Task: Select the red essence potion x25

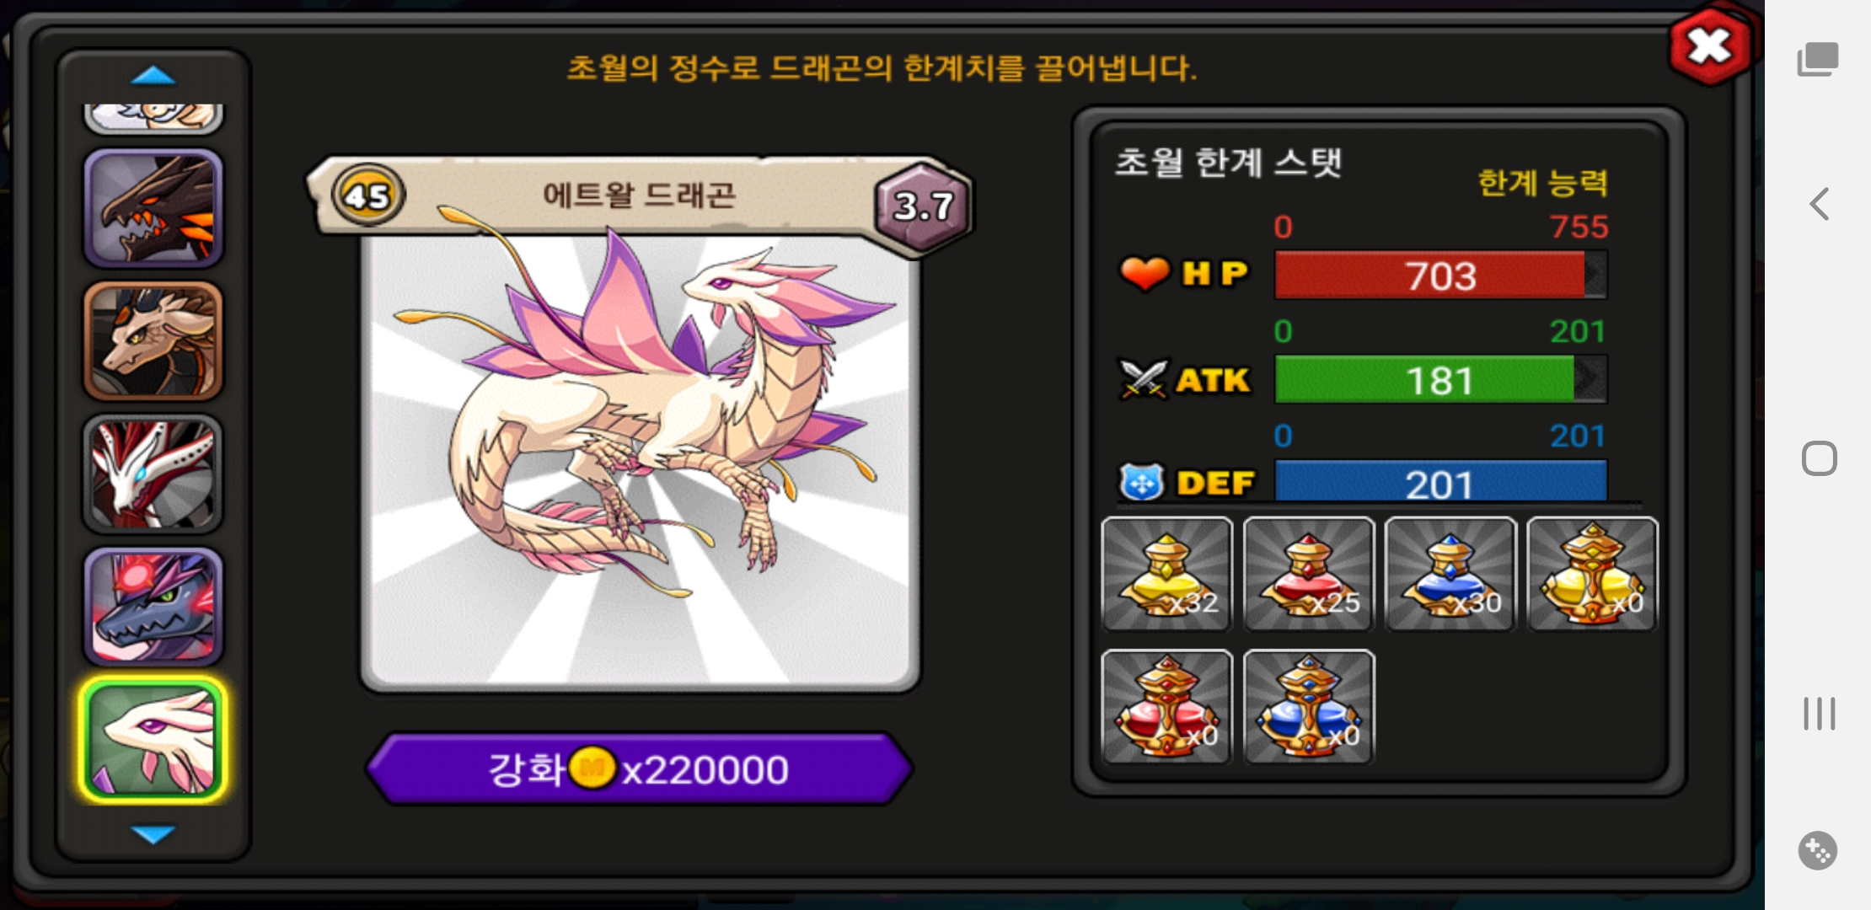Action: pyautogui.click(x=1309, y=575)
